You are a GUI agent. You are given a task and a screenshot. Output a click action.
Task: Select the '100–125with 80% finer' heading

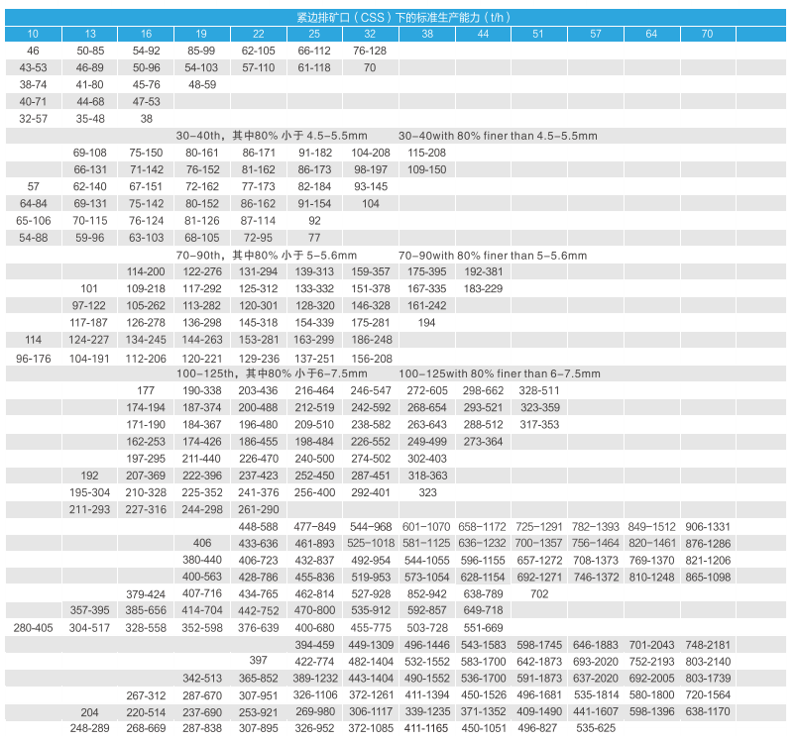[500, 373]
